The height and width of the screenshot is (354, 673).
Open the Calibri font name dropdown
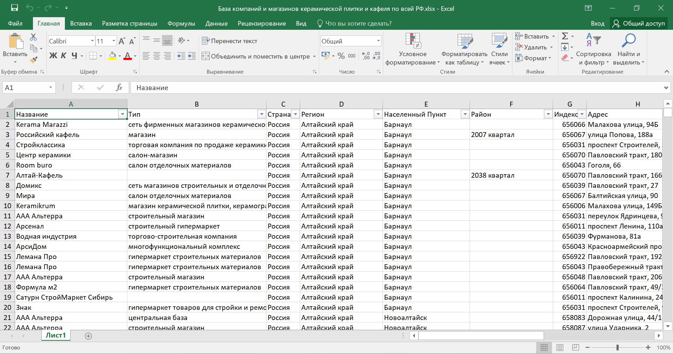92,41
